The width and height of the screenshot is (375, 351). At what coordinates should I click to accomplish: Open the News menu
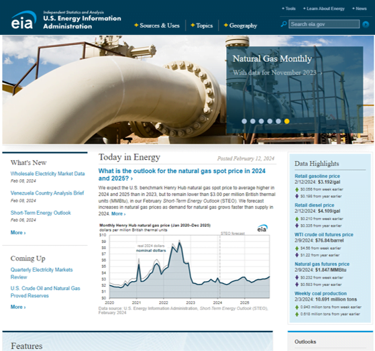click(x=360, y=9)
